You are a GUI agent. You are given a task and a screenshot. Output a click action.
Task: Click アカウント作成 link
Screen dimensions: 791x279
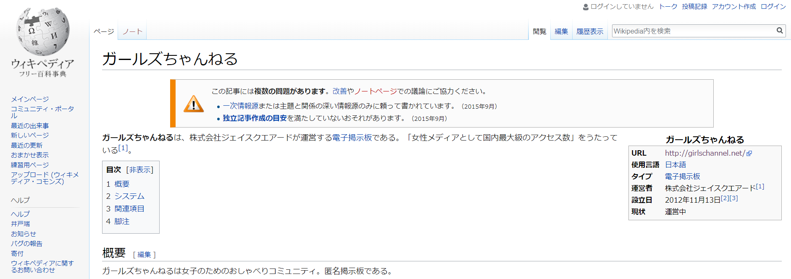734,7
